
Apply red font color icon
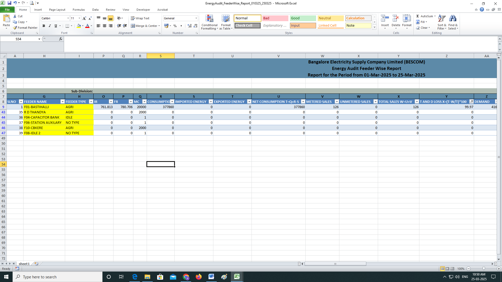click(x=87, y=26)
